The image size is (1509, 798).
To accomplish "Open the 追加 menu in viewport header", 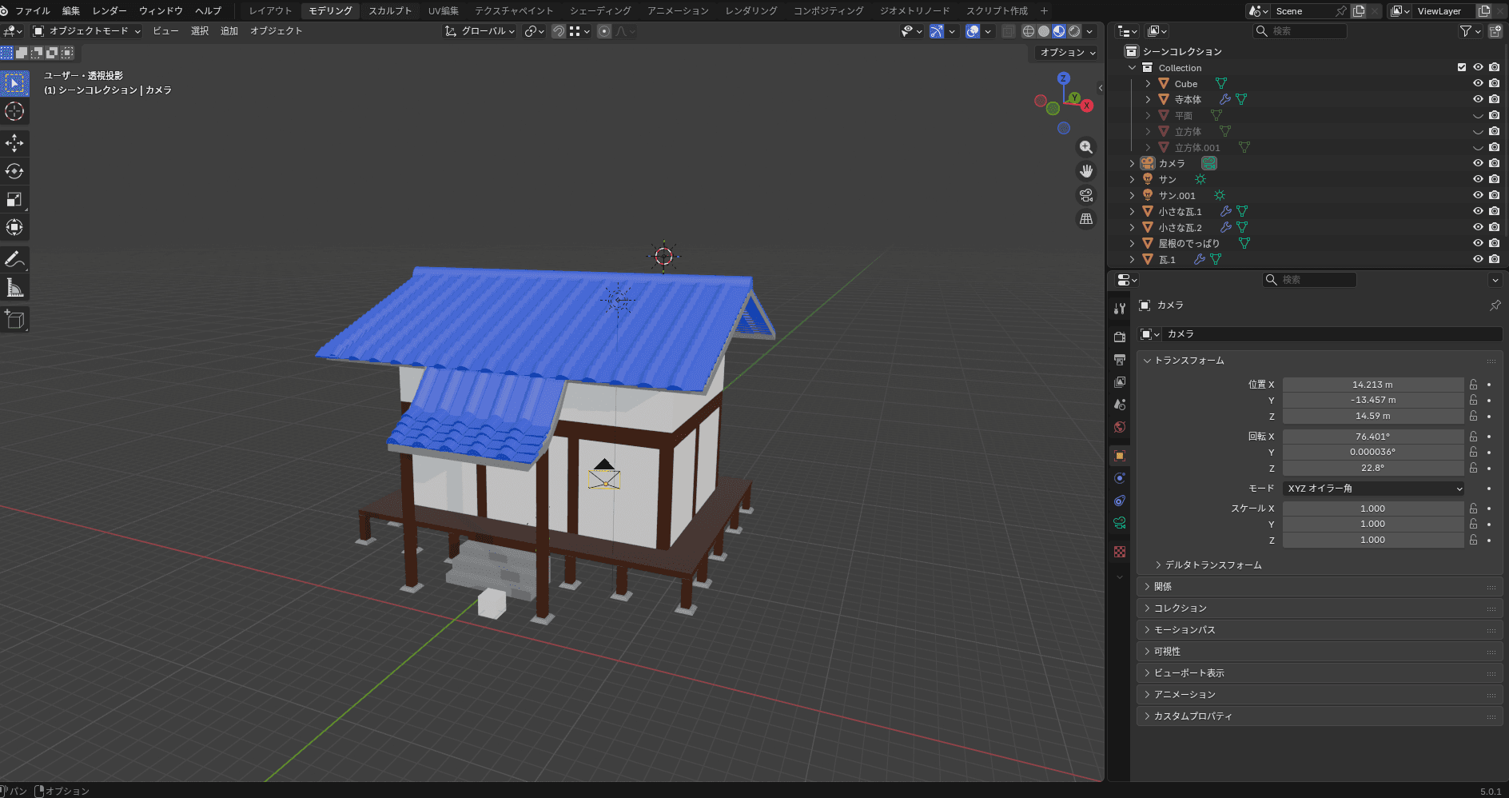I will point(229,31).
